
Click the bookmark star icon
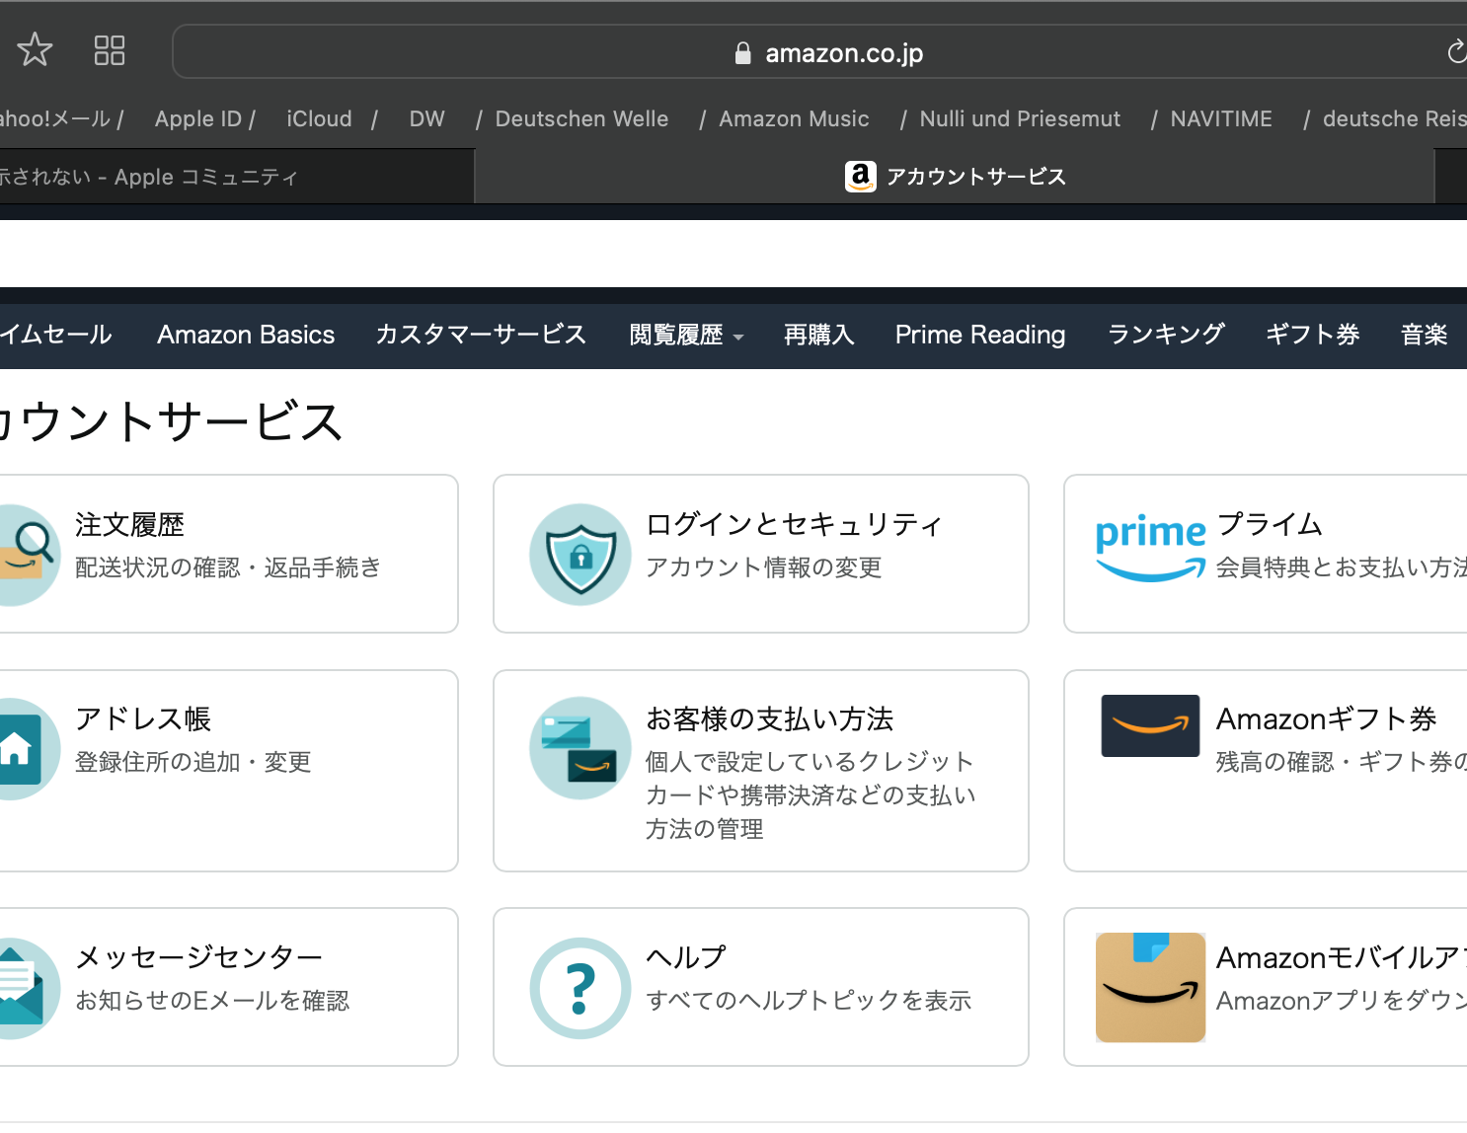click(35, 49)
